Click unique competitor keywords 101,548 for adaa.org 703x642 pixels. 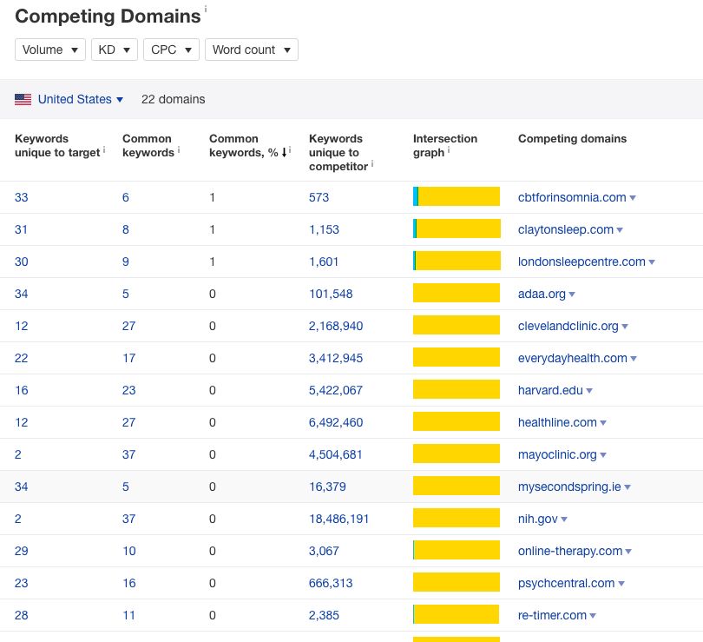click(331, 294)
